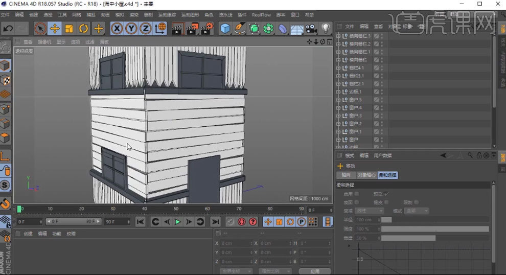Click the Camera object icon

(312, 29)
